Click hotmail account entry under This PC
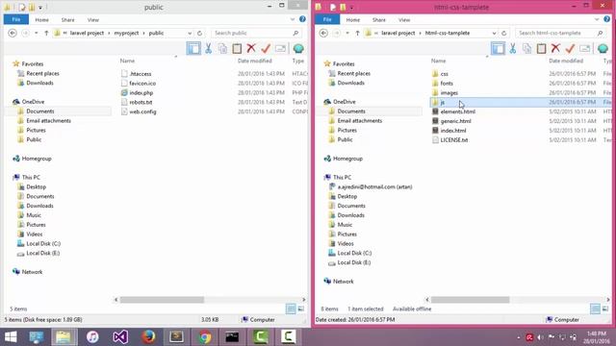The image size is (616, 346). click(x=374, y=186)
